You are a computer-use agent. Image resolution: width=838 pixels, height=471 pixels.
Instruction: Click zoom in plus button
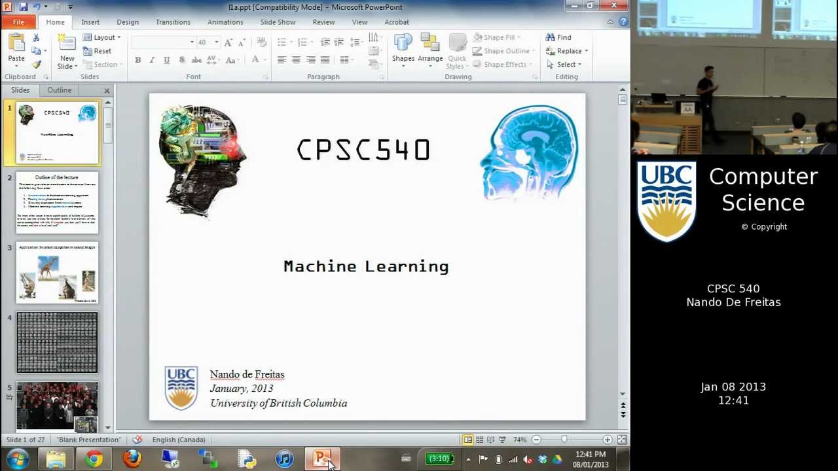pyautogui.click(x=608, y=440)
